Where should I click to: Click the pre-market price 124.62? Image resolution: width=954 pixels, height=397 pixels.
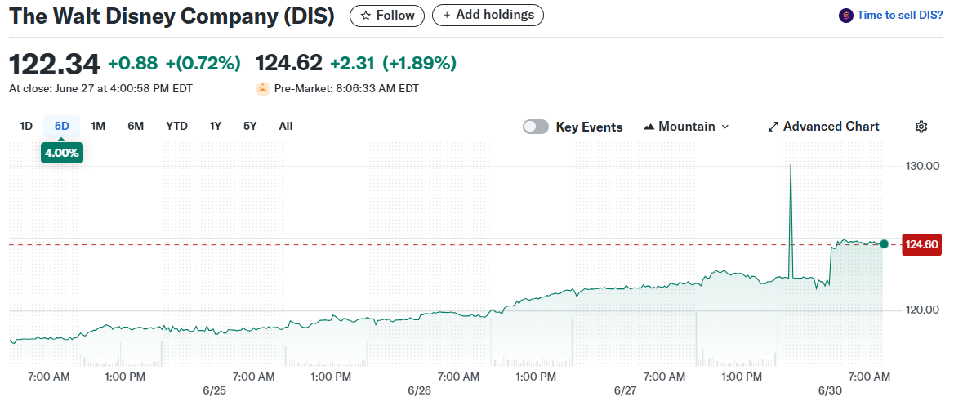(289, 63)
